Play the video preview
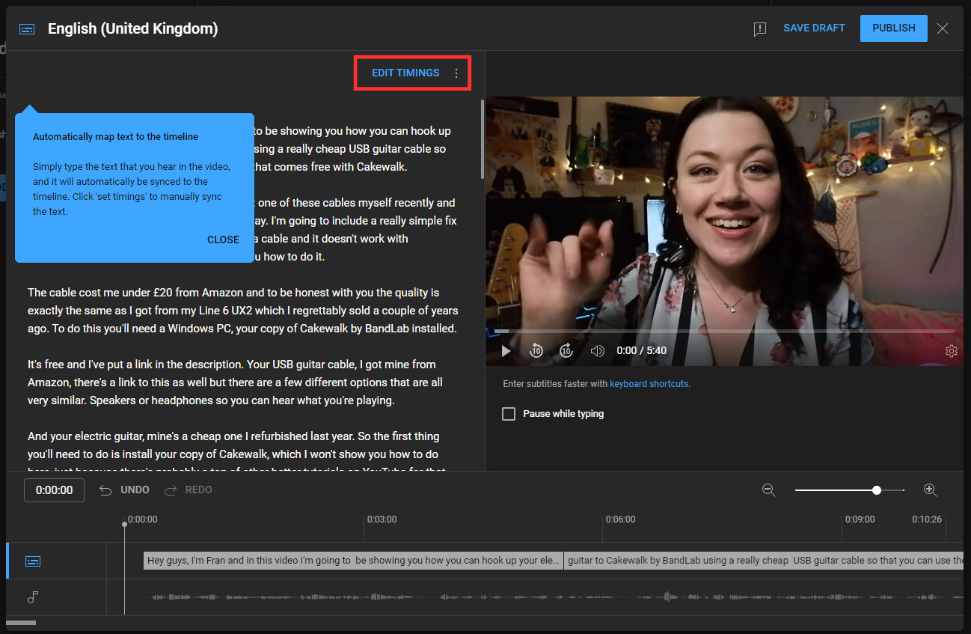Image resolution: width=971 pixels, height=634 pixels. click(x=506, y=350)
